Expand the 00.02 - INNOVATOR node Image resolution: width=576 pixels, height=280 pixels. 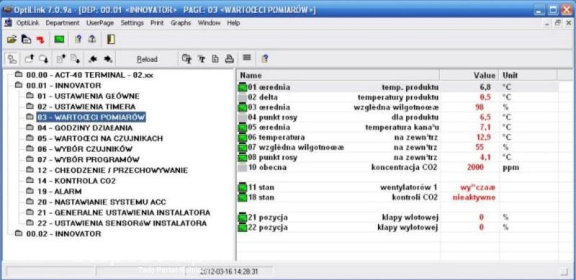pyautogui.click(x=19, y=234)
